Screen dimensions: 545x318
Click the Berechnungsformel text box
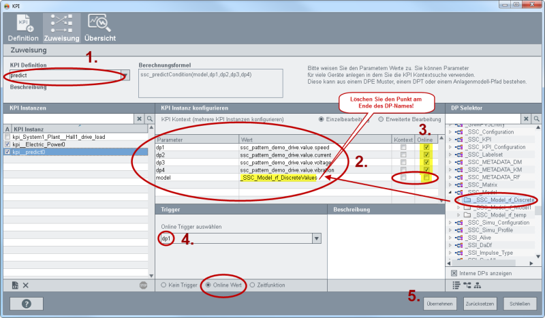pyautogui.click(x=211, y=83)
